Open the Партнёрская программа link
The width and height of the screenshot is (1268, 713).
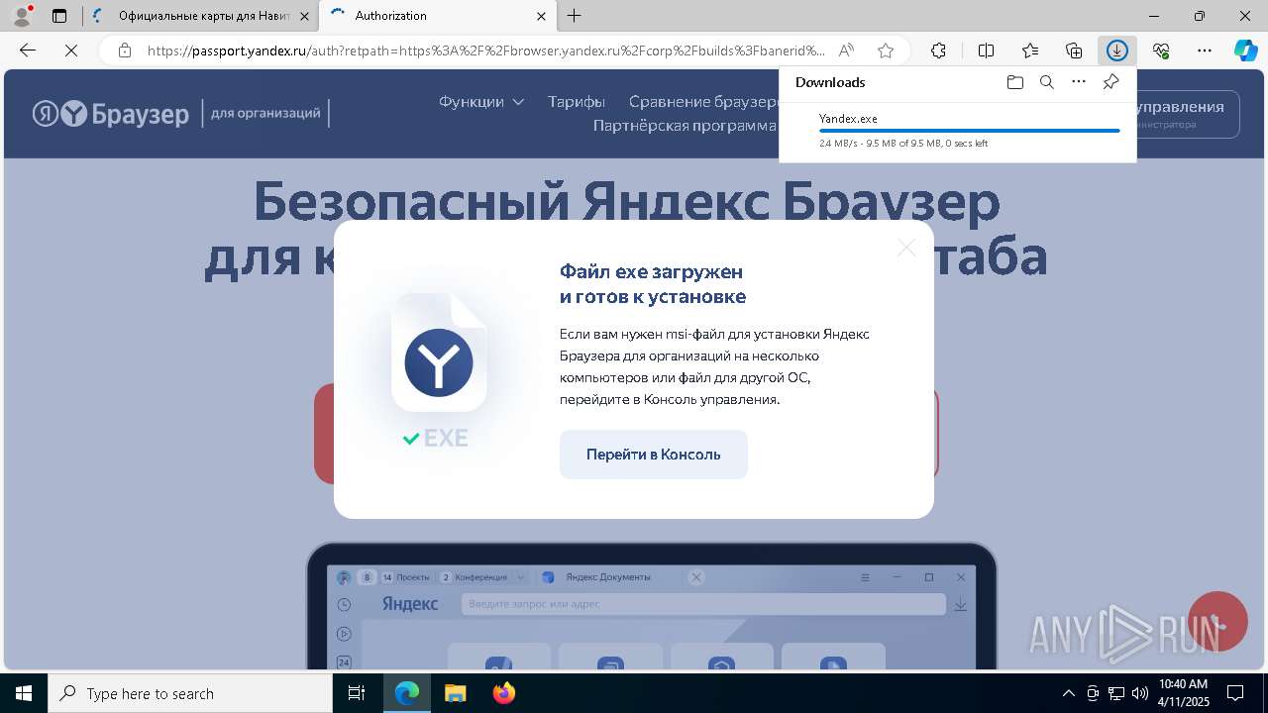(685, 125)
